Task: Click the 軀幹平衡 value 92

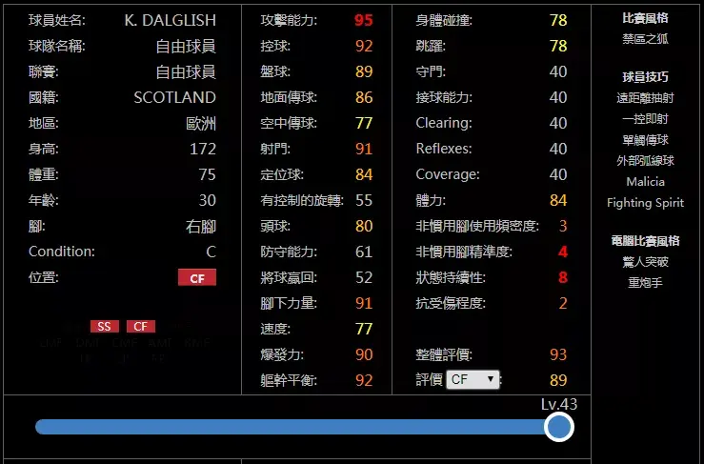Action: click(364, 380)
